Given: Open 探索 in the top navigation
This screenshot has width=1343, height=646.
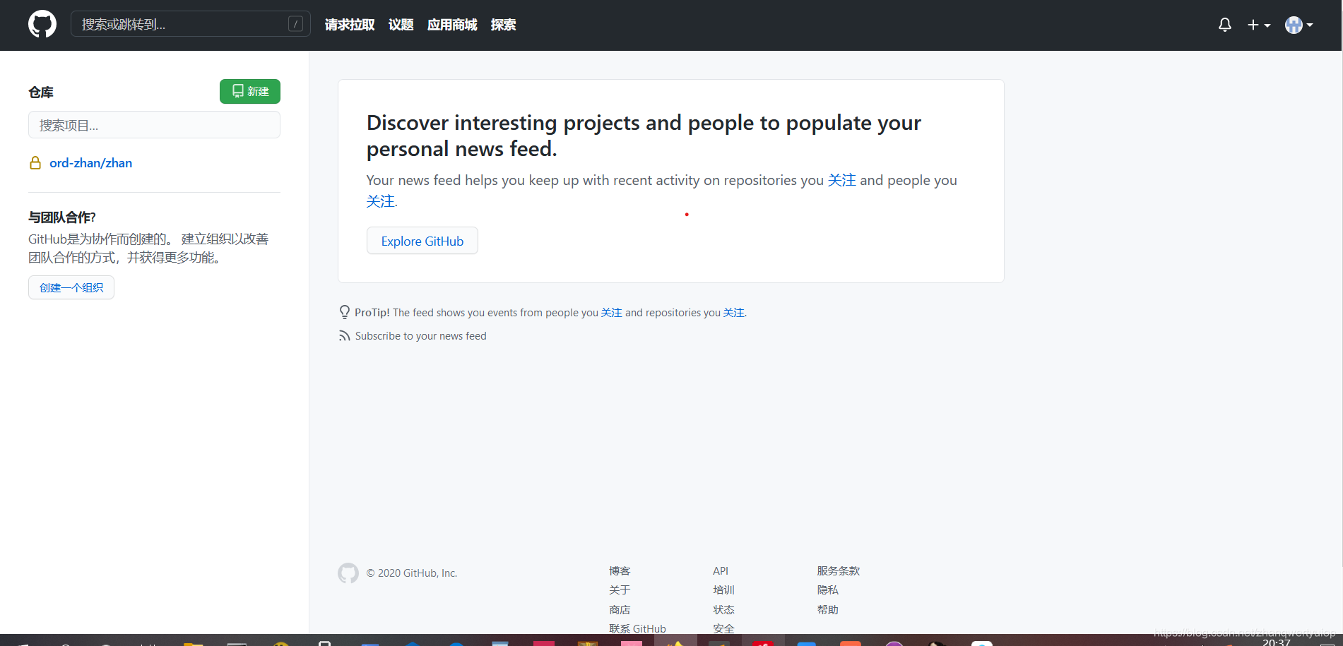Looking at the screenshot, I should [x=503, y=25].
